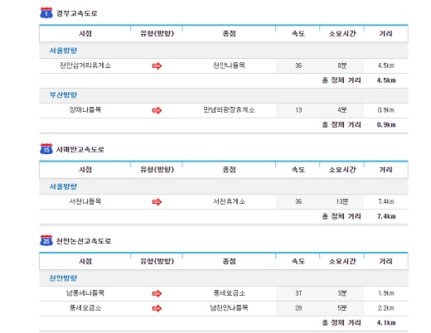The height and width of the screenshot is (333, 431).
Task: Select 서울방향 under 서해안고속도로
Action: [63, 186]
